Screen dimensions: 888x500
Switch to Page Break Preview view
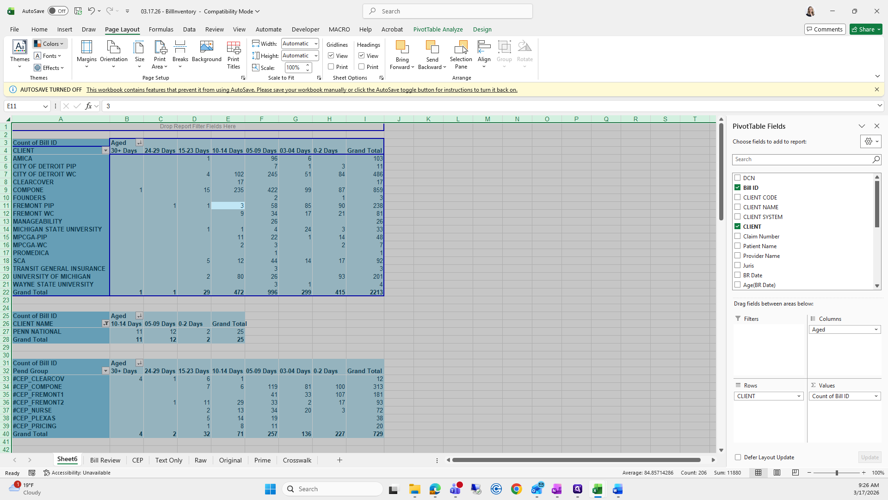(x=795, y=473)
